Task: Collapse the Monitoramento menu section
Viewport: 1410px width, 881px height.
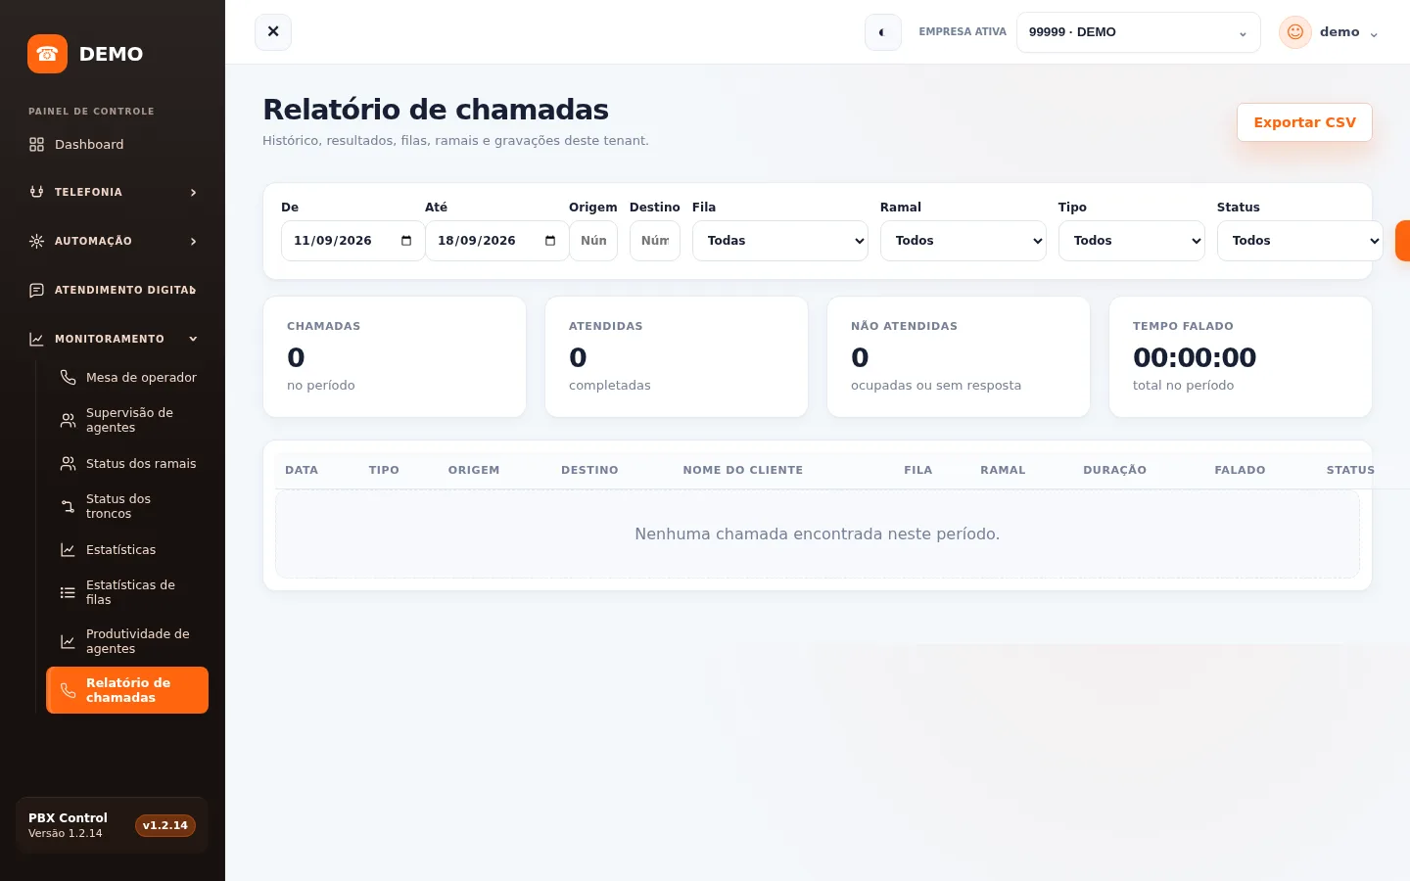Action: (x=113, y=339)
